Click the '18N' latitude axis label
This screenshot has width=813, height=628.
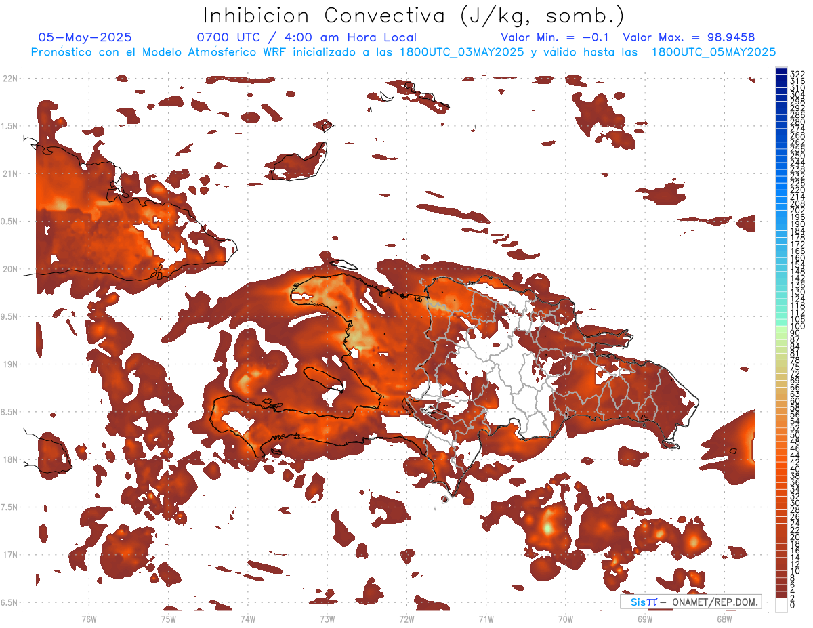point(10,459)
